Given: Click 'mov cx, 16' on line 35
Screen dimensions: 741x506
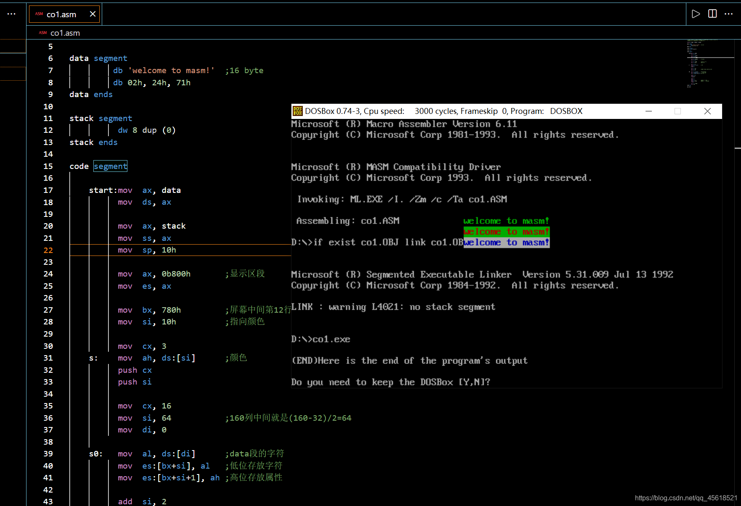Looking at the screenshot, I should click(x=144, y=406).
